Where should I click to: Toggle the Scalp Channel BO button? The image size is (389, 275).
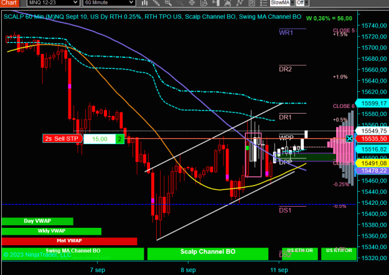click(208, 254)
